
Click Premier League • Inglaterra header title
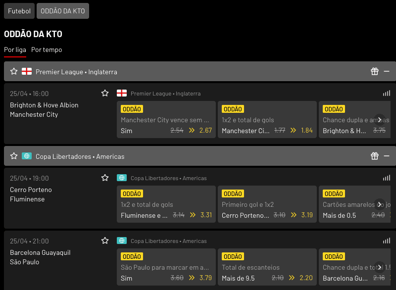(x=76, y=72)
